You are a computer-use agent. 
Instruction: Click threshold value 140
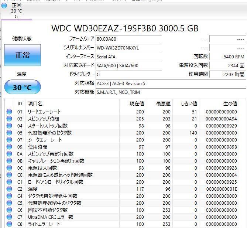193,133
